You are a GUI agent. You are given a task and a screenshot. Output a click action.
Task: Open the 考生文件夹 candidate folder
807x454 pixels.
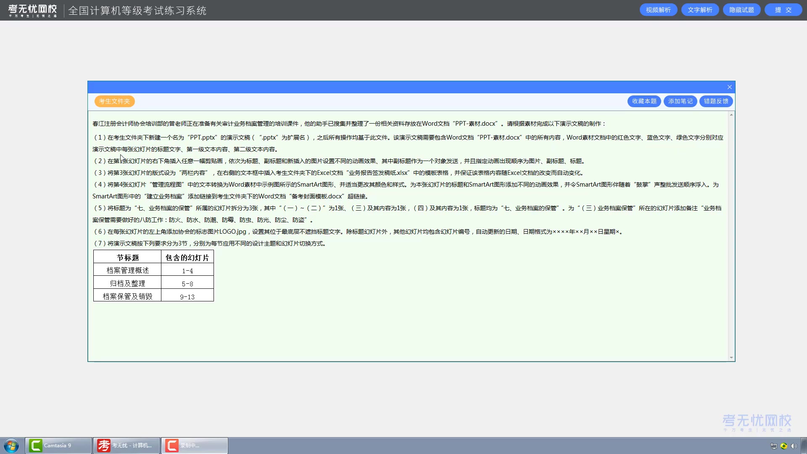click(x=114, y=101)
